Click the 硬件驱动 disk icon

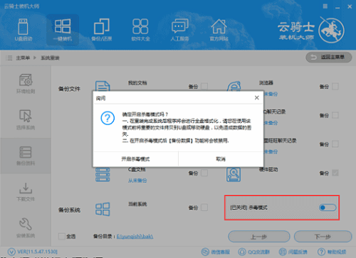(234, 175)
